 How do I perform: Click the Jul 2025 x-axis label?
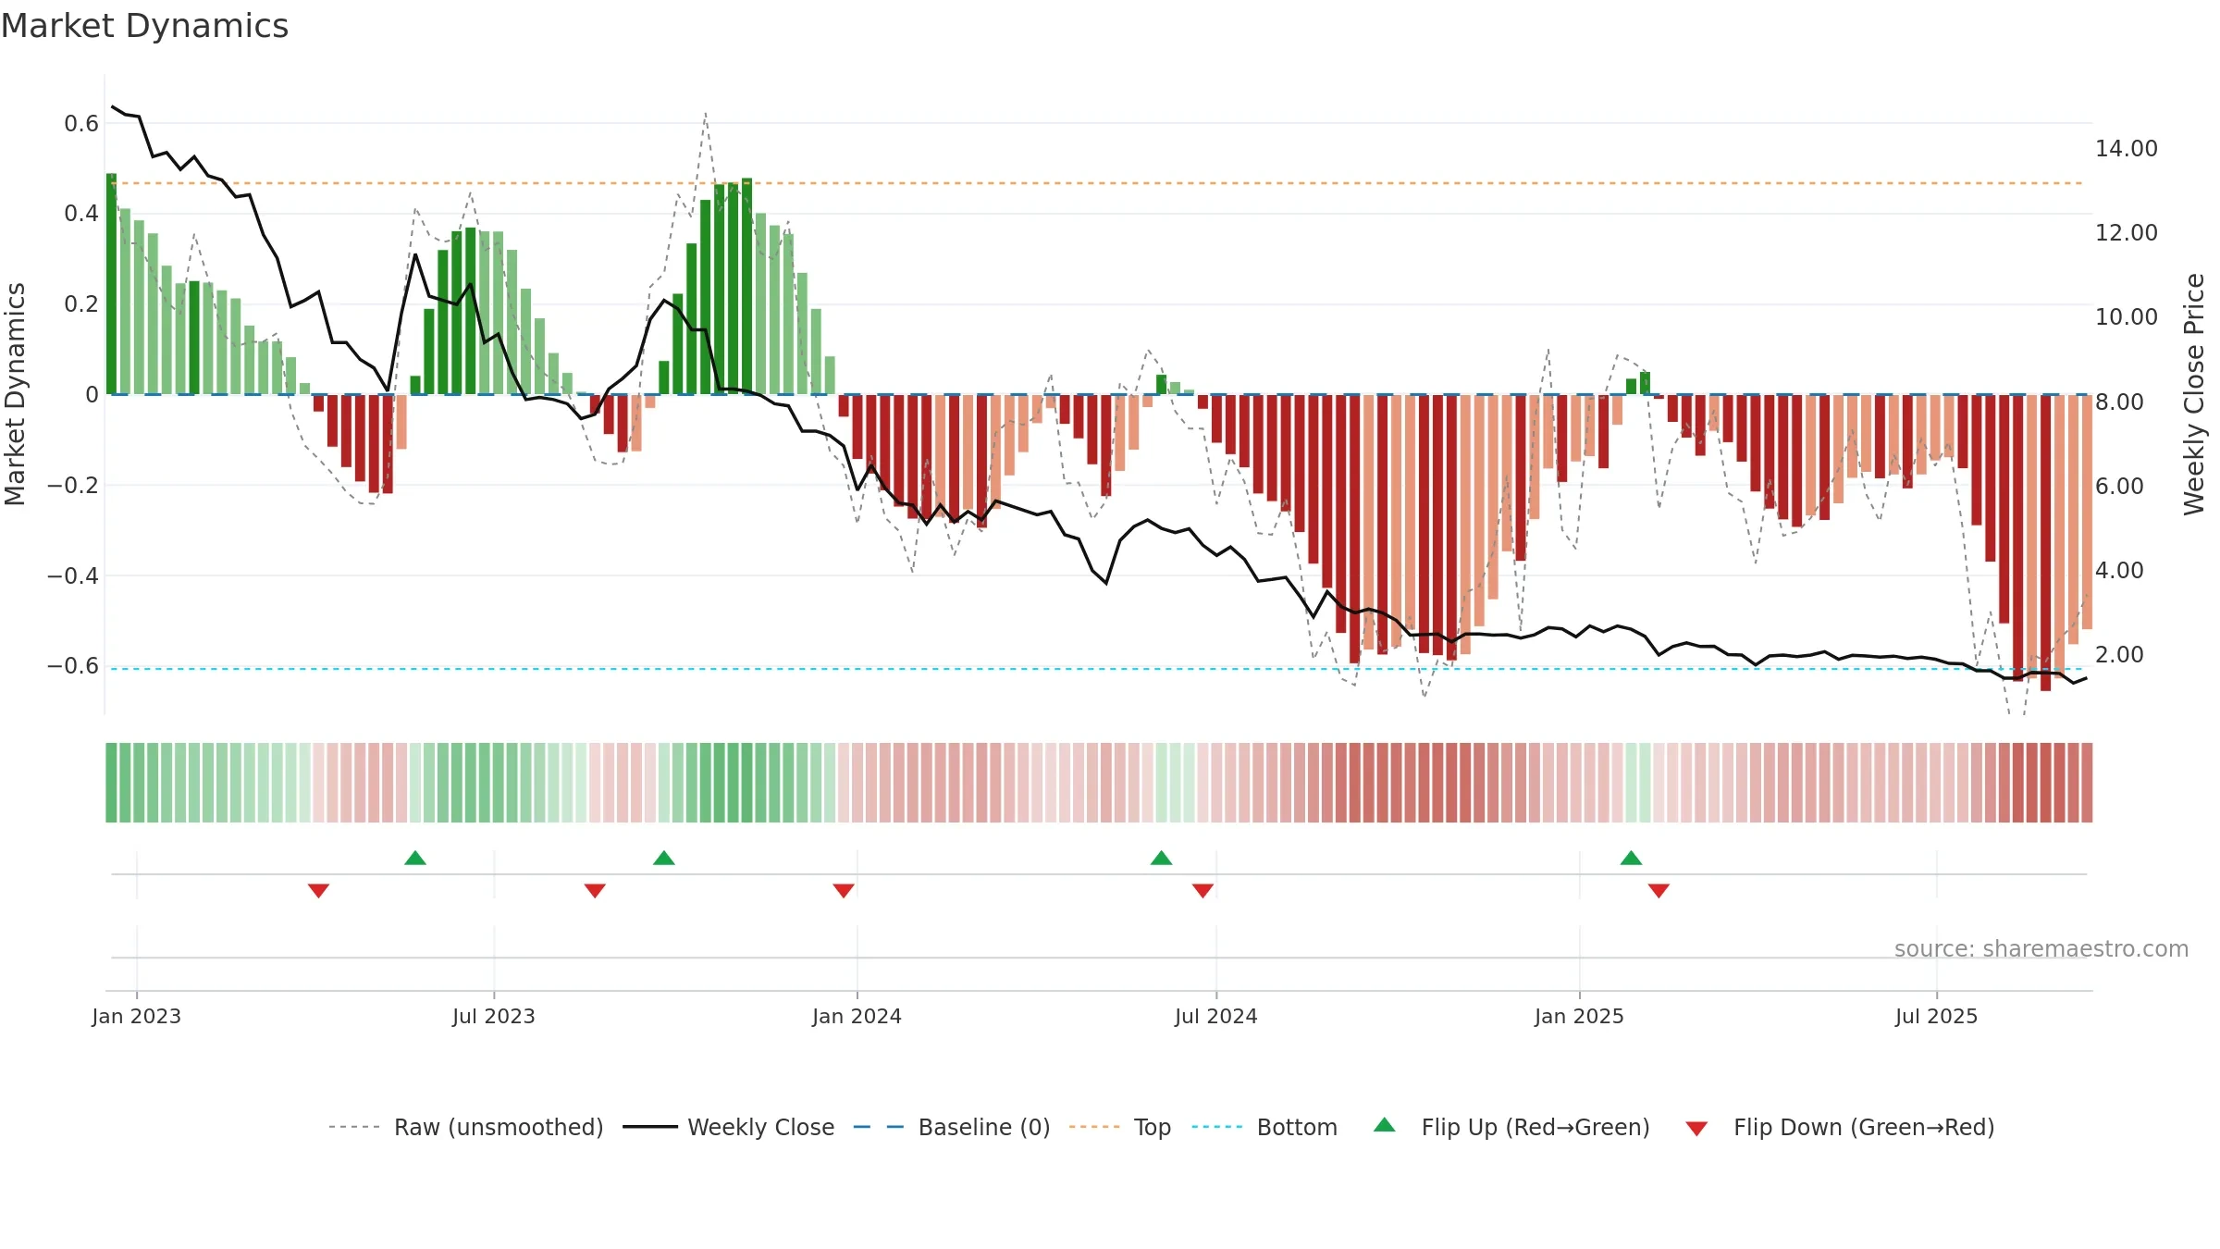[x=1937, y=1016]
